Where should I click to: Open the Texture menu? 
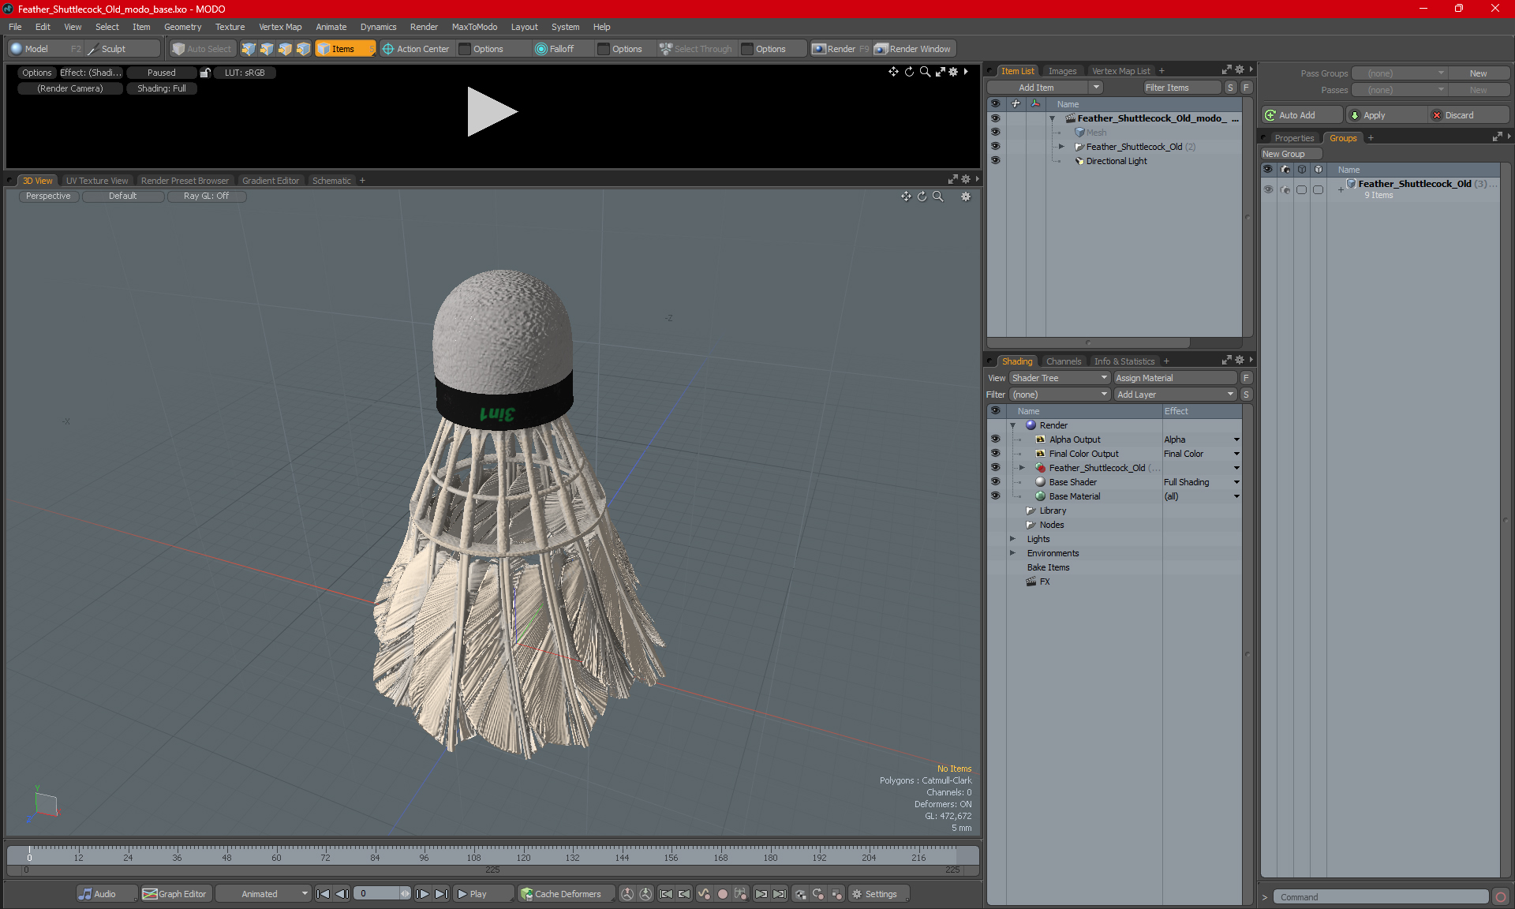tap(230, 27)
